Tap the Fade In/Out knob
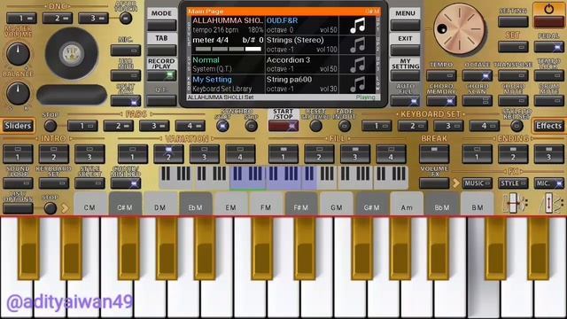The image size is (567, 319). click(345, 126)
